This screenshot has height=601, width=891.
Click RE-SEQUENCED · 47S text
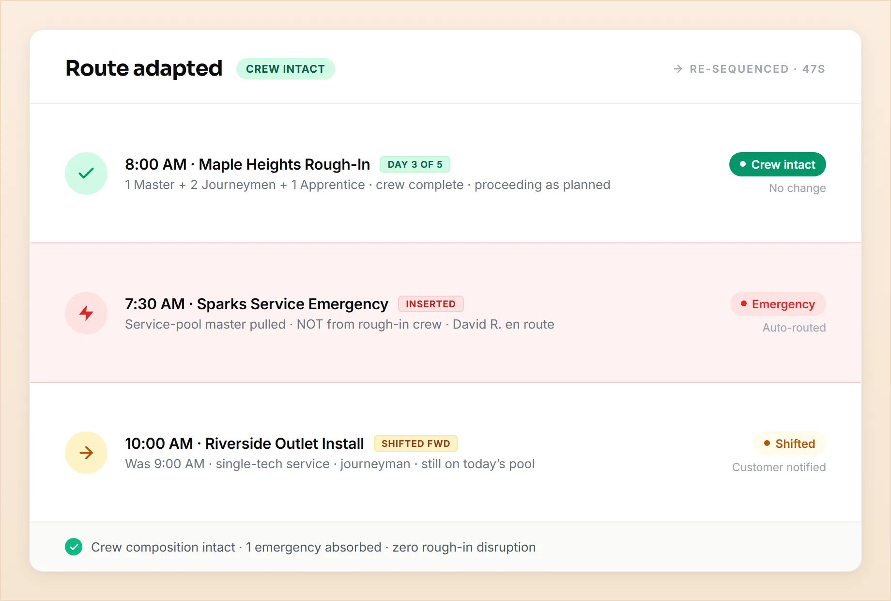pyautogui.click(x=757, y=69)
